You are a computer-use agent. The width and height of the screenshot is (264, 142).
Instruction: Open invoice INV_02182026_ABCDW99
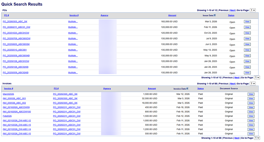pyautogui.click(x=16, y=107)
